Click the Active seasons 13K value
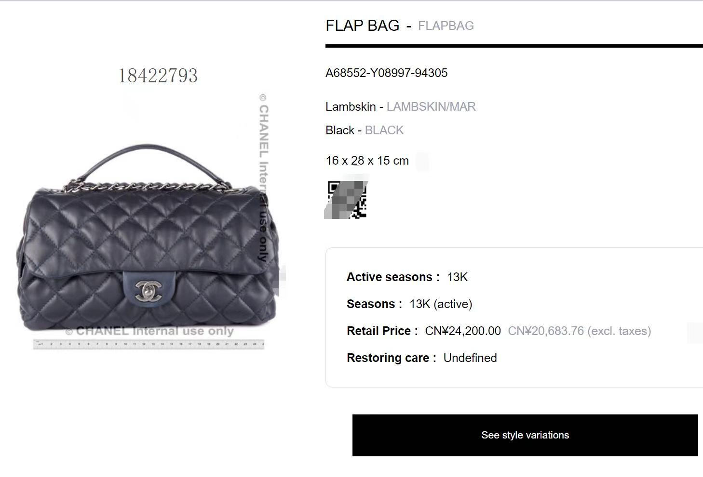The width and height of the screenshot is (703, 477). (x=457, y=277)
